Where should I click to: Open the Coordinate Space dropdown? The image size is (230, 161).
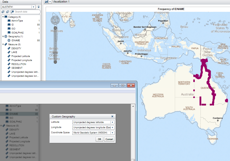tap(112, 133)
